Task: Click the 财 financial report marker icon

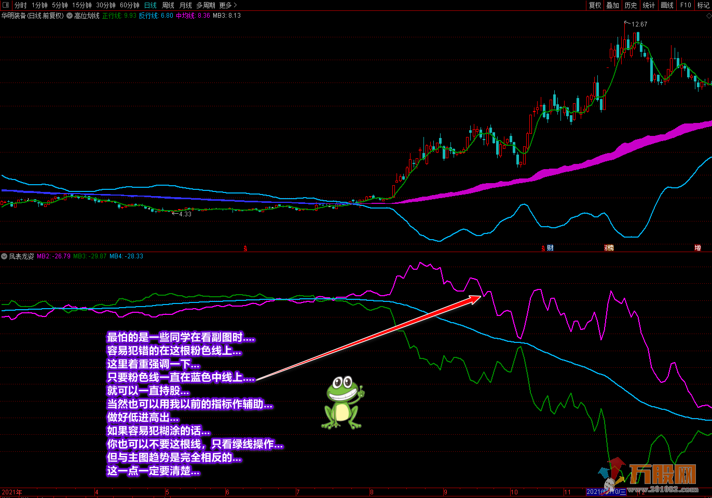Action: pyautogui.click(x=550, y=248)
